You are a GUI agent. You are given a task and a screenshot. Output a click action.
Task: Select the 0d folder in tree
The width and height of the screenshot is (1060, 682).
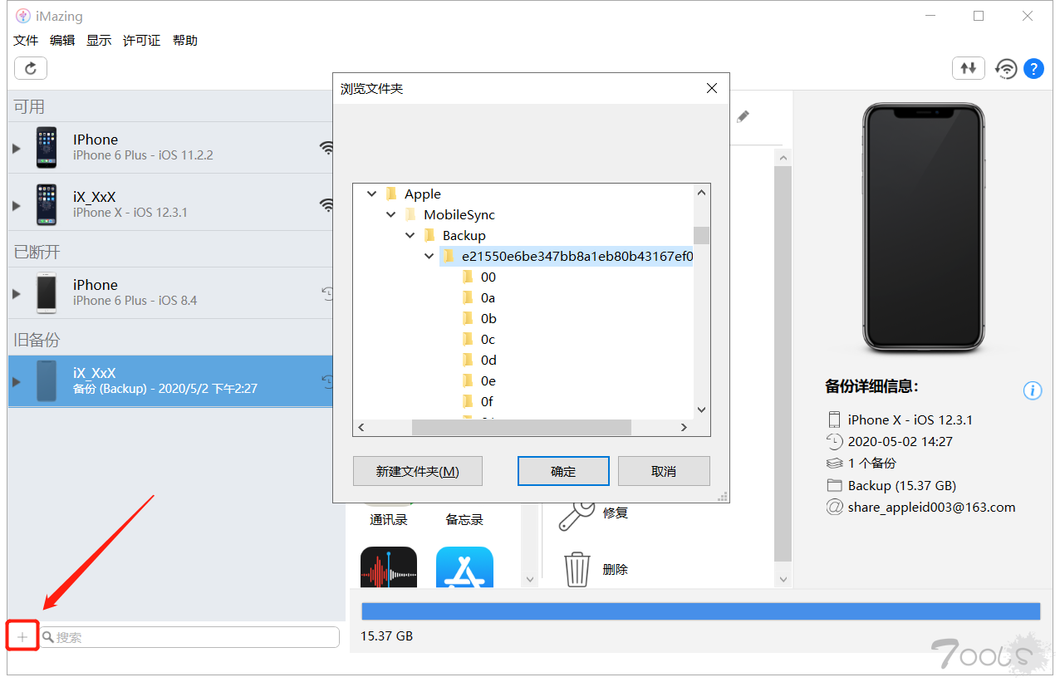click(x=488, y=360)
